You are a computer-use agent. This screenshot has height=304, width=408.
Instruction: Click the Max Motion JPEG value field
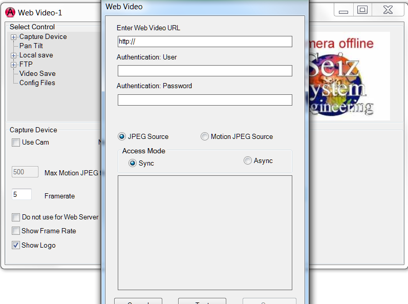click(25, 172)
